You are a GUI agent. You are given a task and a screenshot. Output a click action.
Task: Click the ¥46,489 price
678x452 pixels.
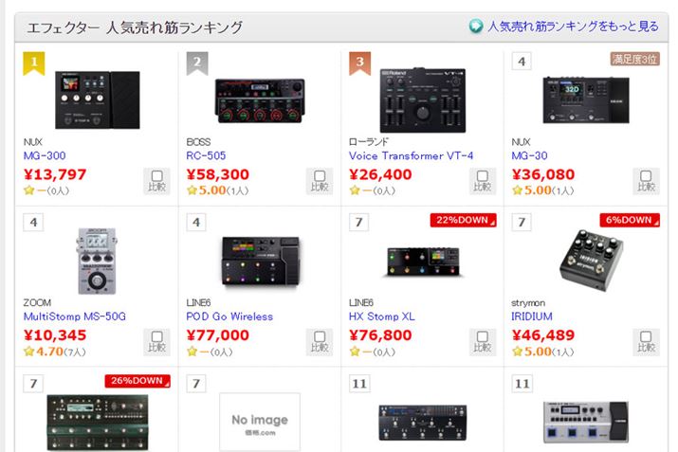543,334
